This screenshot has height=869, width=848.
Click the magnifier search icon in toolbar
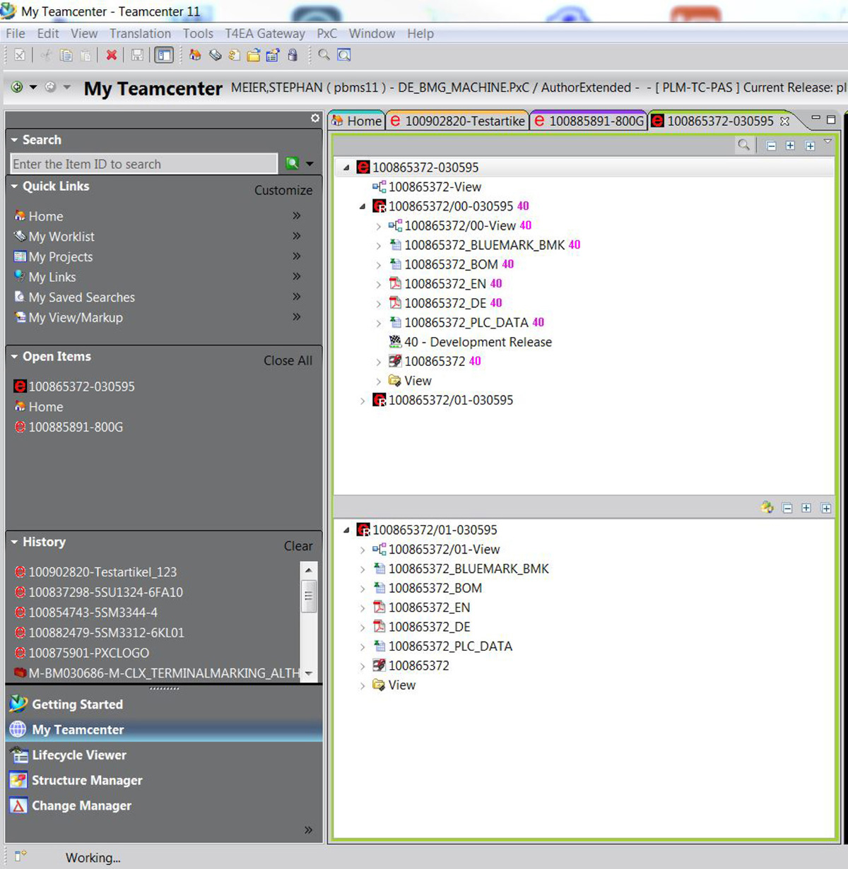coord(324,55)
